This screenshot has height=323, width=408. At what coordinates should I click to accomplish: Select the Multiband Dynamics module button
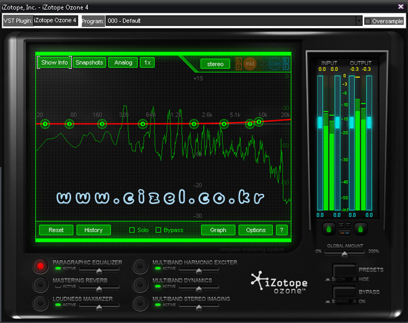click(140, 284)
